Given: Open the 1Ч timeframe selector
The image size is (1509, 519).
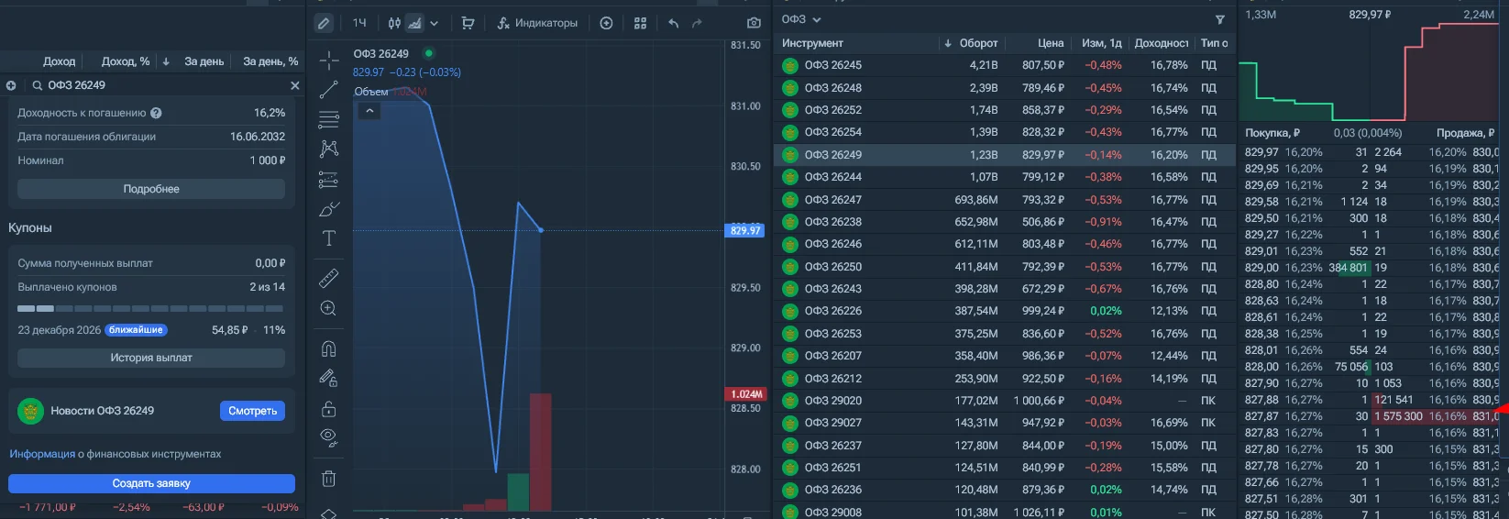Looking at the screenshot, I should [359, 23].
